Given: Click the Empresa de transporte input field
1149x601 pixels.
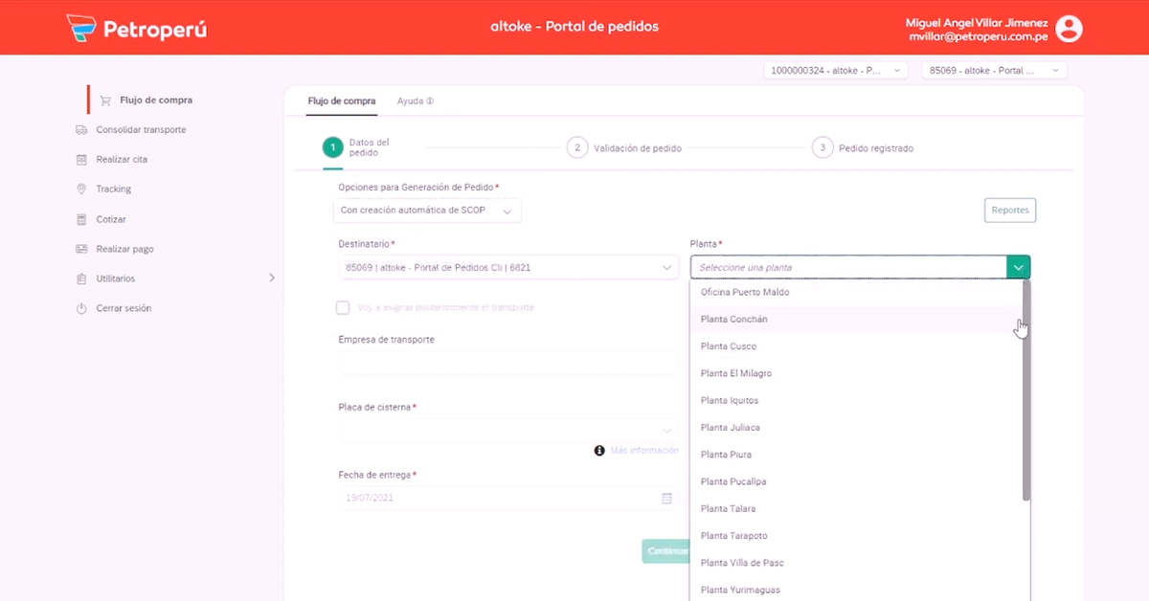Looking at the screenshot, I should click(507, 363).
